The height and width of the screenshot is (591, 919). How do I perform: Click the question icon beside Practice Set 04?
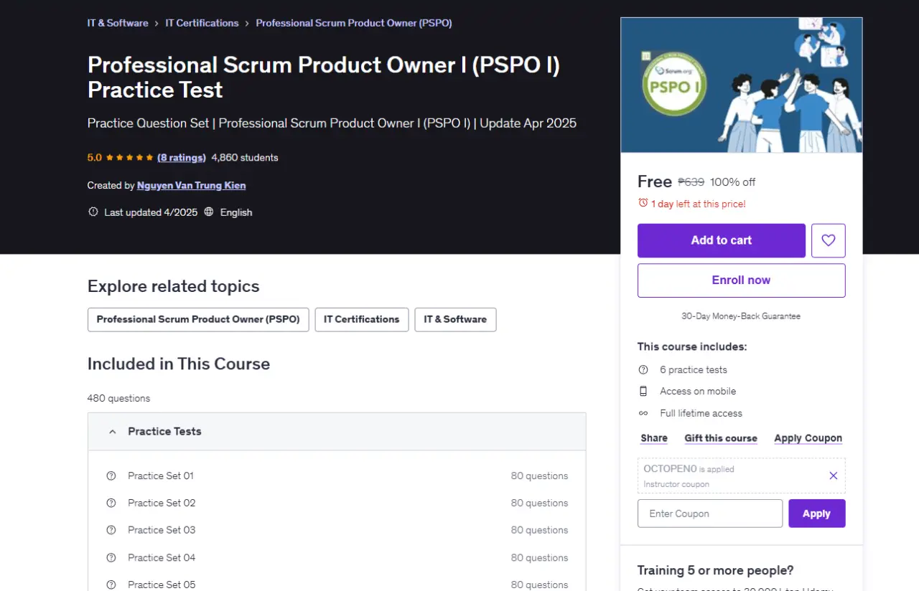click(x=111, y=557)
